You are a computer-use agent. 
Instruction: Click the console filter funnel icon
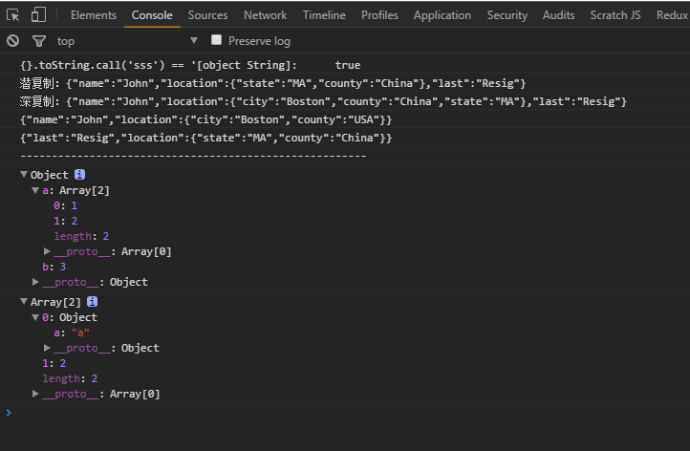coord(38,40)
